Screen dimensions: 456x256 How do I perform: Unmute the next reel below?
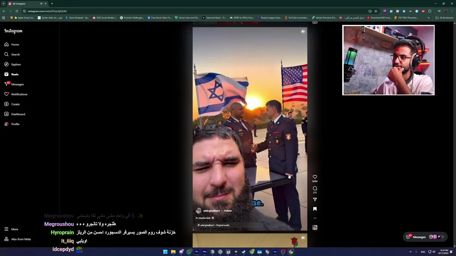[x=303, y=238]
